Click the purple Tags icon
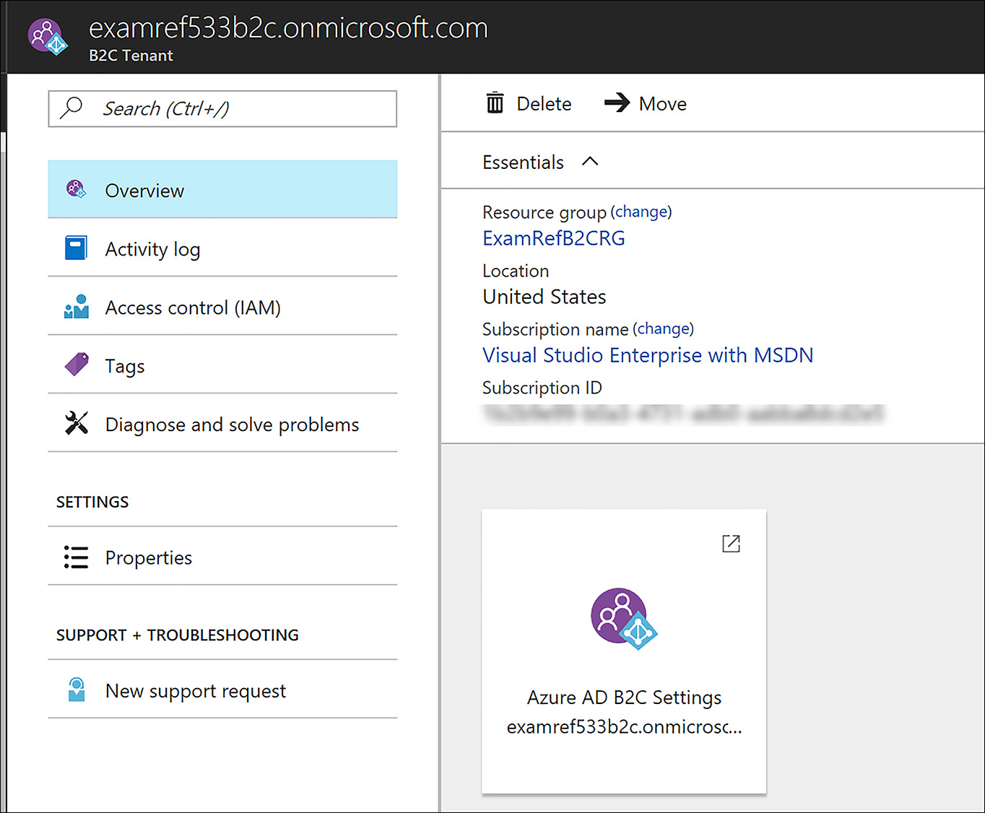 coord(77,364)
